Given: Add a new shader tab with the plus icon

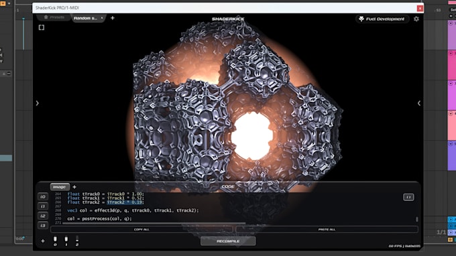Looking at the screenshot, I should tap(113, 18).
